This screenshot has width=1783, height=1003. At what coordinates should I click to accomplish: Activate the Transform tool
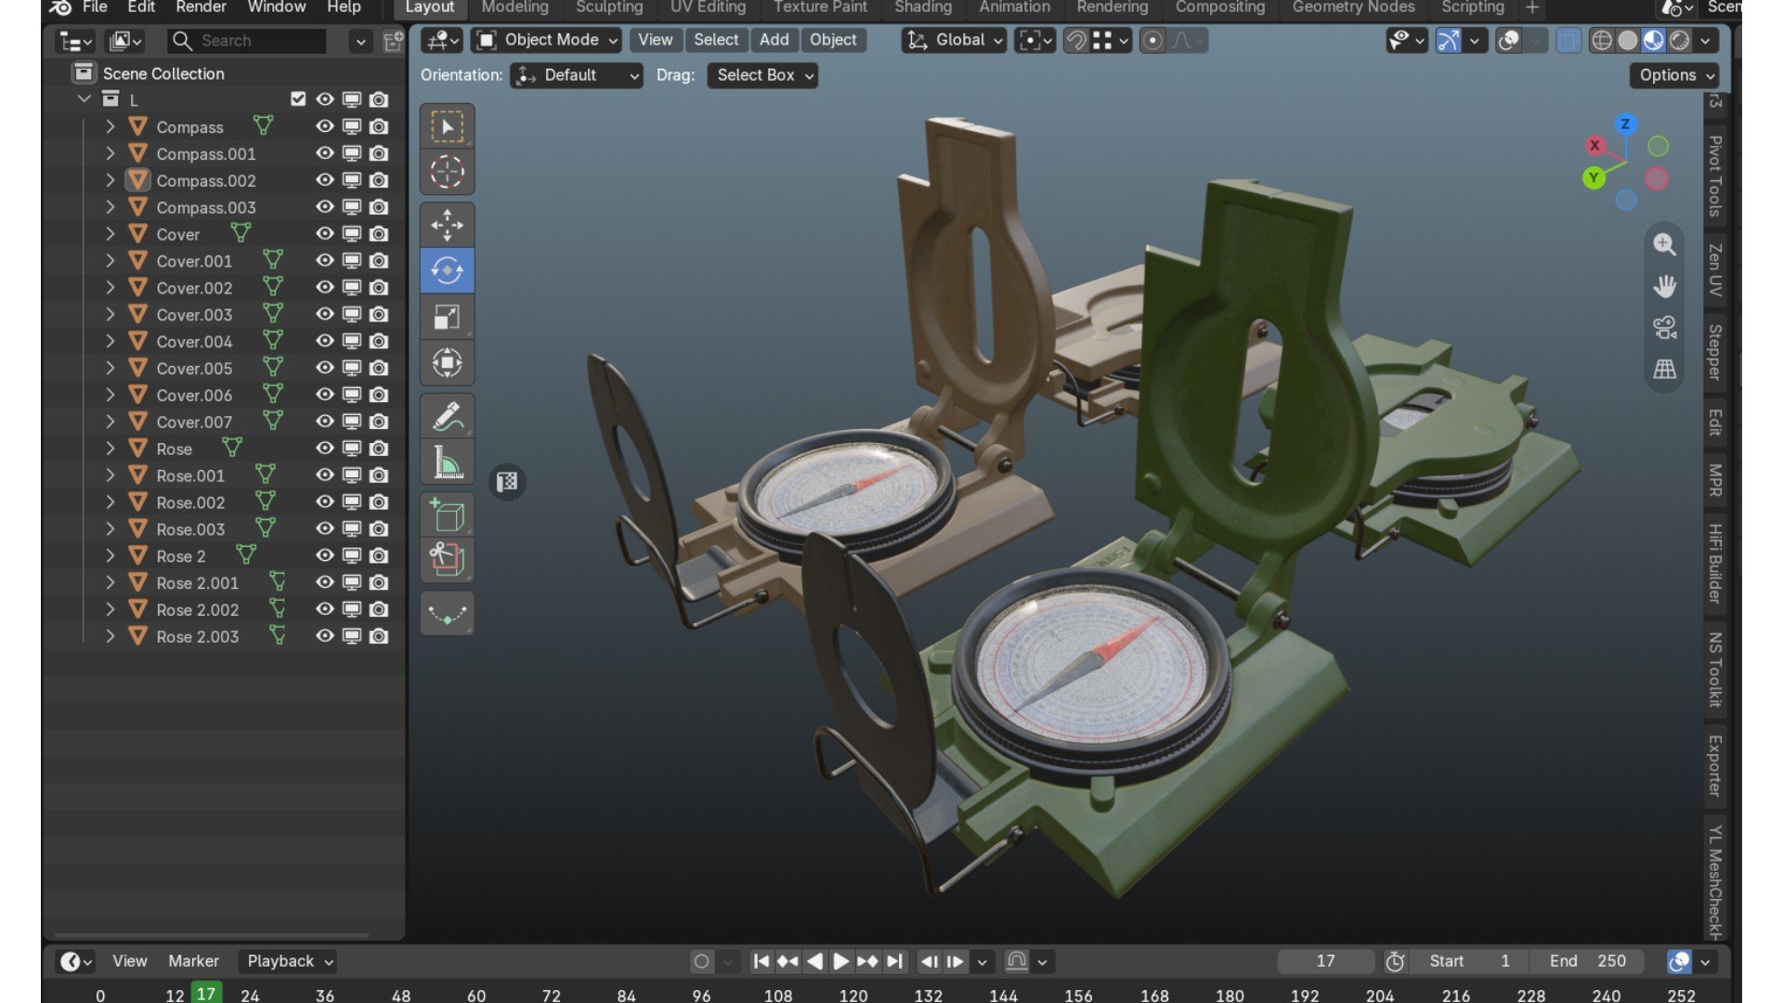tap(447, 362)
